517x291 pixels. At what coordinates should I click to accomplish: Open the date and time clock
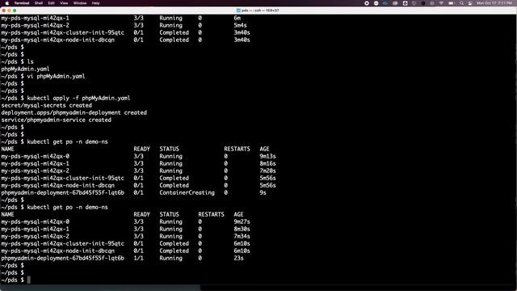494,3
